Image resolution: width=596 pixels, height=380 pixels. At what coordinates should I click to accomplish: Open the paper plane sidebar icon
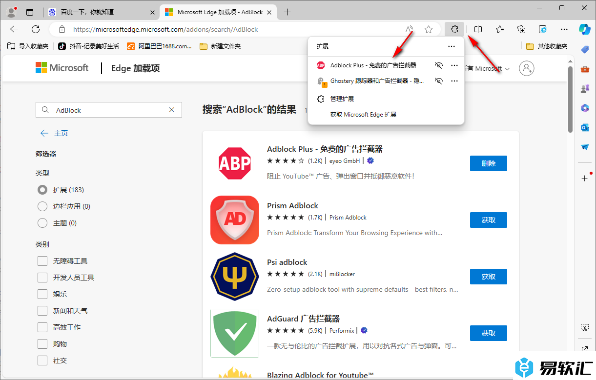[585, 147]
